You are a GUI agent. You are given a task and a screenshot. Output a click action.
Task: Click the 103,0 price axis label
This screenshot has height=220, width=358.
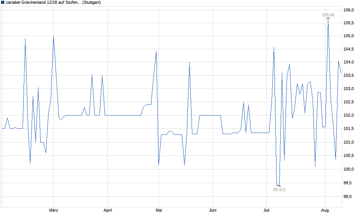[348, 89]
